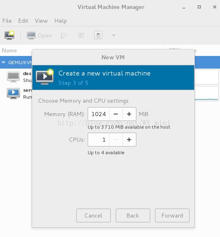Click the CPUs value field
This screenshot has height=237, width=220.
(99, 140)
